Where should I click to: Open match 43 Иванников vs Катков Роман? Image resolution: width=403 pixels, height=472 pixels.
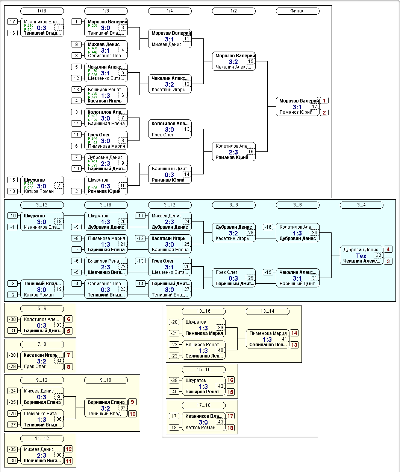203,422
